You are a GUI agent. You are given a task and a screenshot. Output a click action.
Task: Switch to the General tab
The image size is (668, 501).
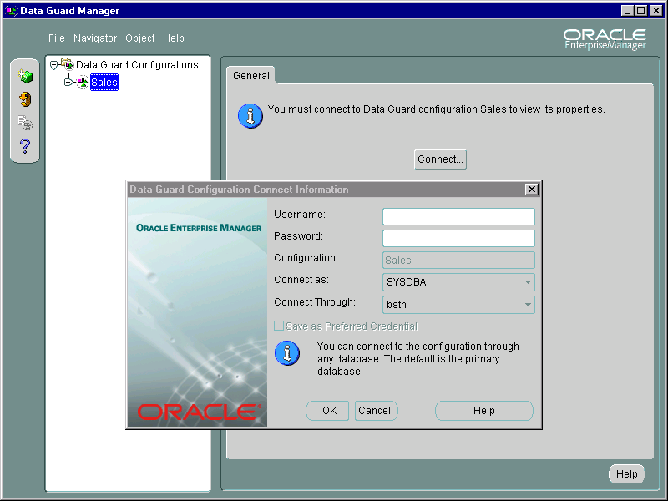click(250, 75)
